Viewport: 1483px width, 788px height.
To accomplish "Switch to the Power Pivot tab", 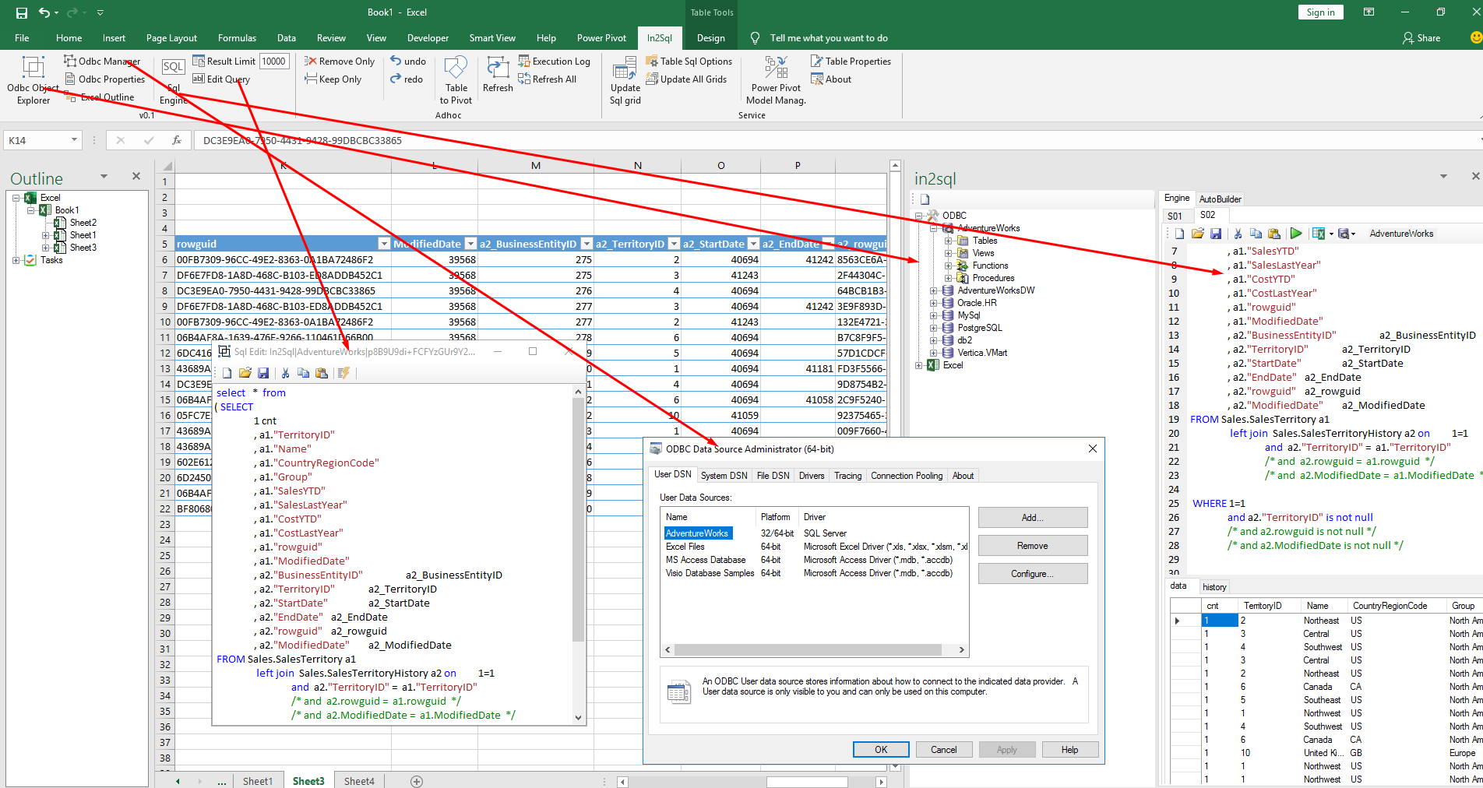I will (601, 37).
